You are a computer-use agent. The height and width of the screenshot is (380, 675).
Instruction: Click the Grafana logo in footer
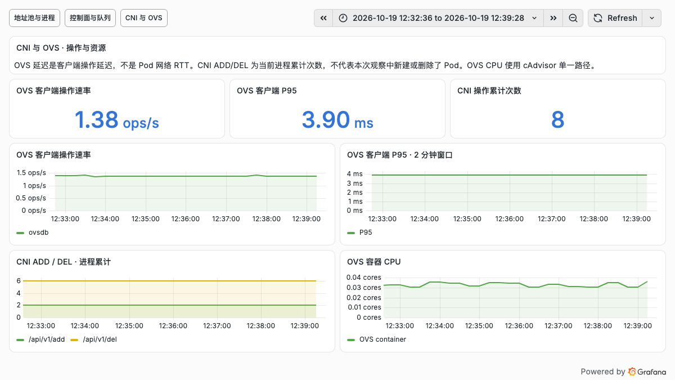click(647, 372)
